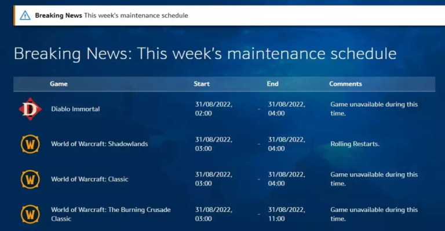Click the World of Warcraft: Shadowlands icon
This screenshot has width=445, height=231.
pos(30,144)
